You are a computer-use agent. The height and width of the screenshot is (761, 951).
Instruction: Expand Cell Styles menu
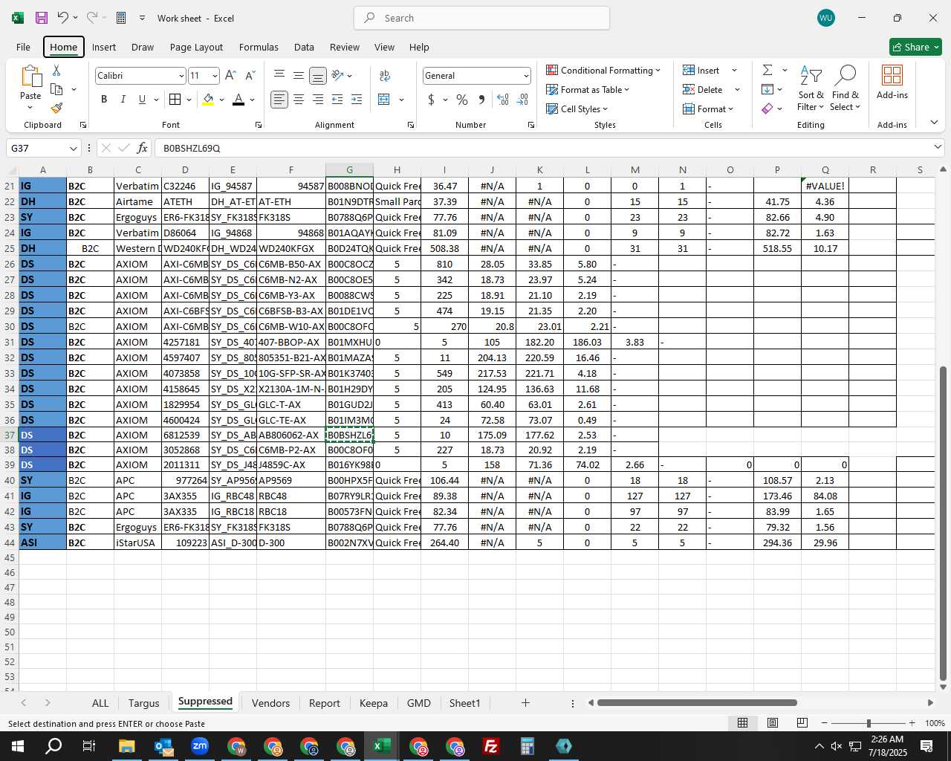coord(577,109)
